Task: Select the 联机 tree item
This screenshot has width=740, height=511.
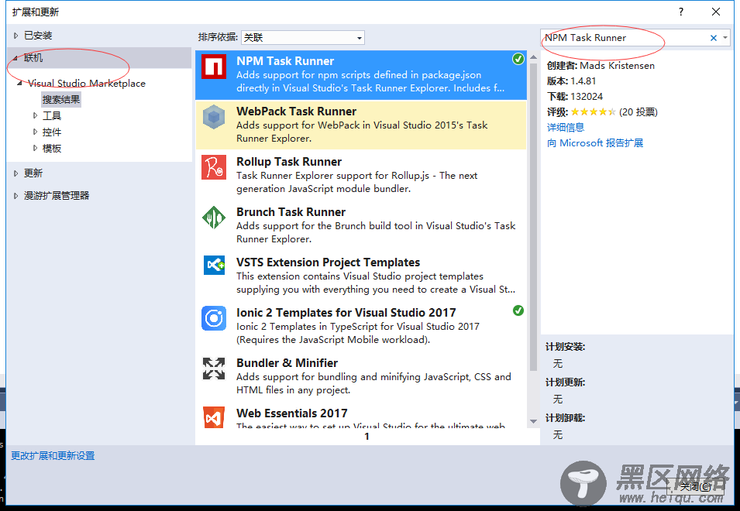Action: (33, 58)
